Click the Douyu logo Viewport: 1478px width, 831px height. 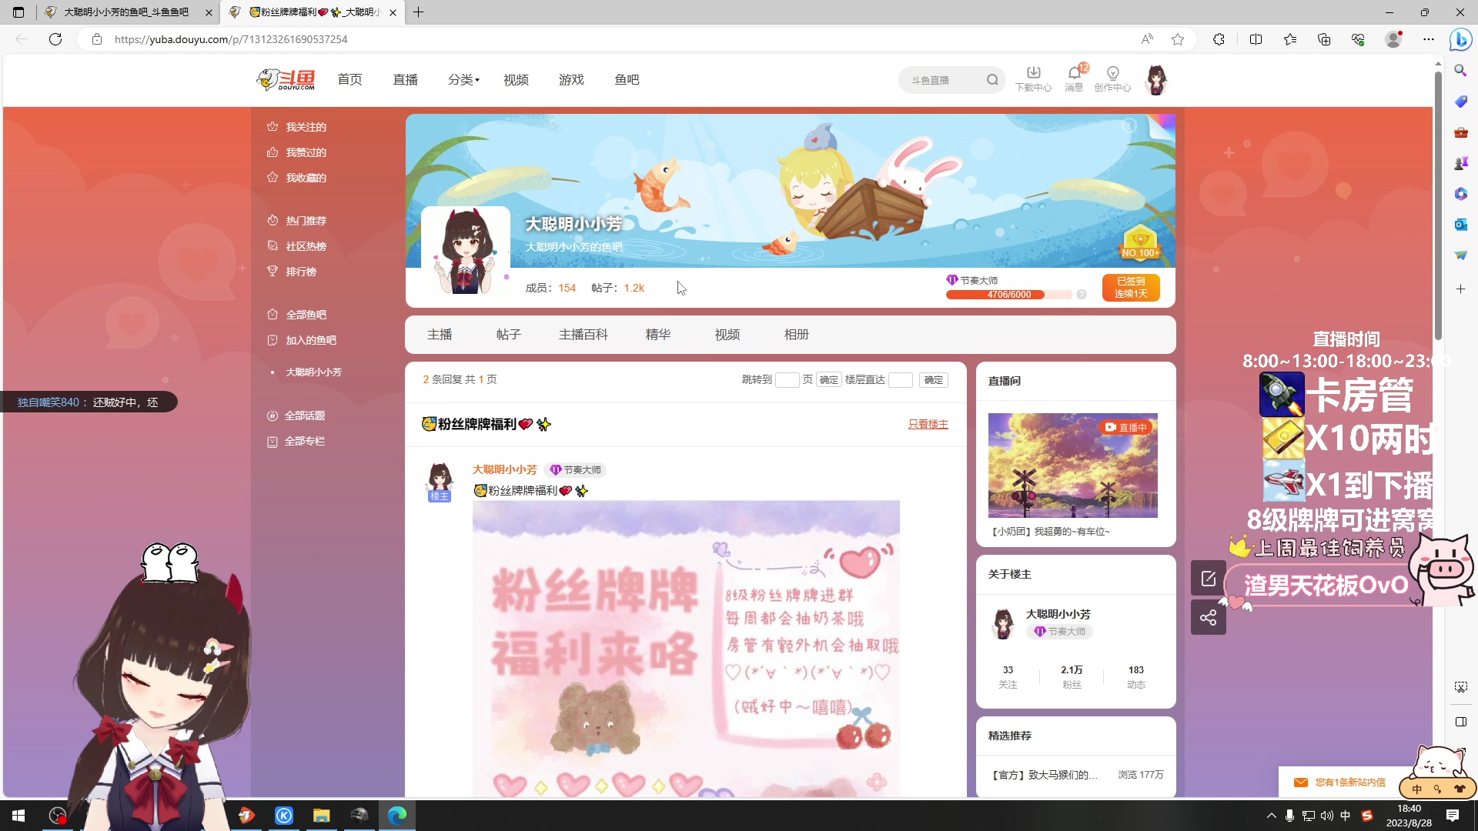pyautogui.click(x=286, y=79)
